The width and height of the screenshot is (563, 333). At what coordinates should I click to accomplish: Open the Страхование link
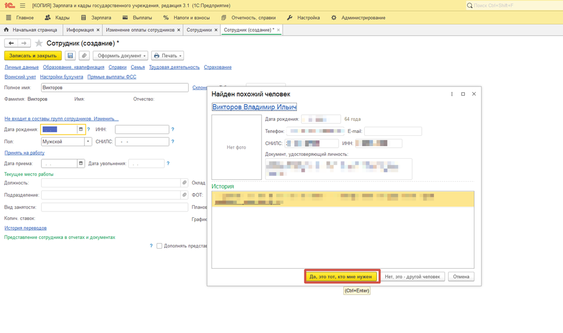tap(218, 67)
